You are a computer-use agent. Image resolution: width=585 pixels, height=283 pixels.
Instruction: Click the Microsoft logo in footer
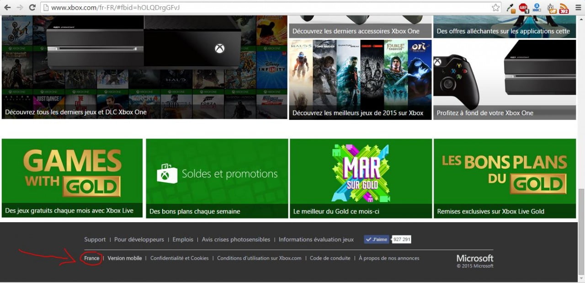(x=475, y=258)
